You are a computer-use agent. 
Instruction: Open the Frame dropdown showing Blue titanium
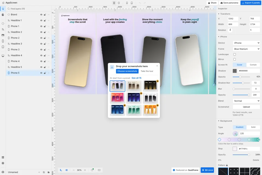click(x=246, y=49)
